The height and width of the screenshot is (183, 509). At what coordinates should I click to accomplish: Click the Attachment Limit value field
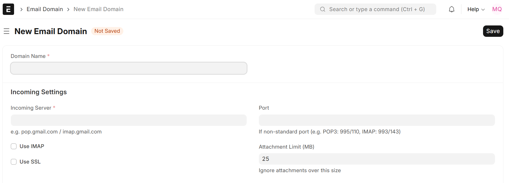tap(376, 159)
